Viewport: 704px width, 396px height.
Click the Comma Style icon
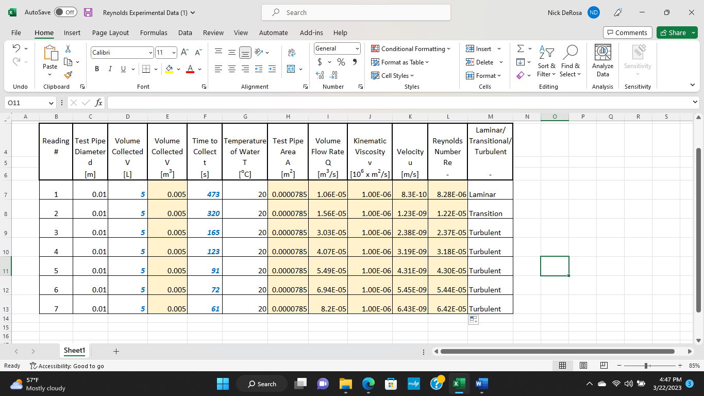click(x=355, y=62)
